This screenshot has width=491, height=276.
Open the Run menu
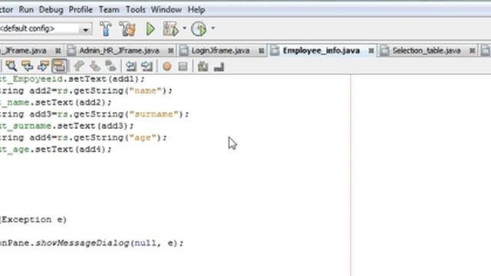coord(26,10)
